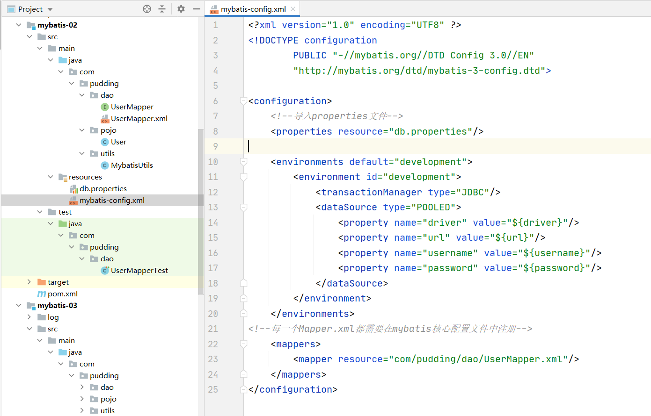This screenshot has height=416, width=651.
Task: Expand the target folder arrow
Action: (x=29, y=282)
